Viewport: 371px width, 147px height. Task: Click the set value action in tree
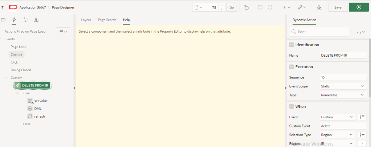(41, 101)
